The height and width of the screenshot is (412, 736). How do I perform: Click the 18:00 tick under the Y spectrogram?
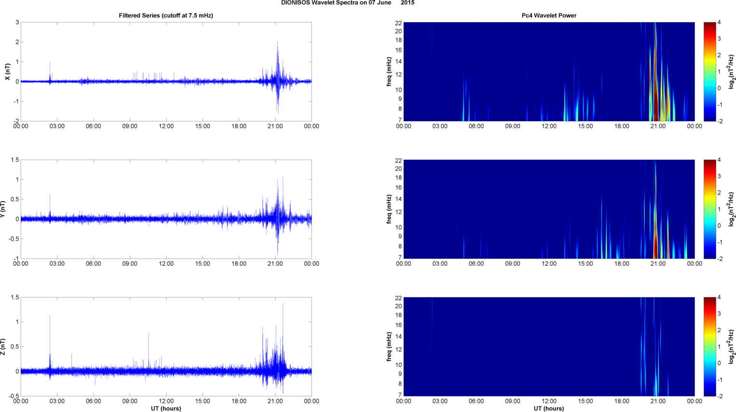[x=622, y=264]
